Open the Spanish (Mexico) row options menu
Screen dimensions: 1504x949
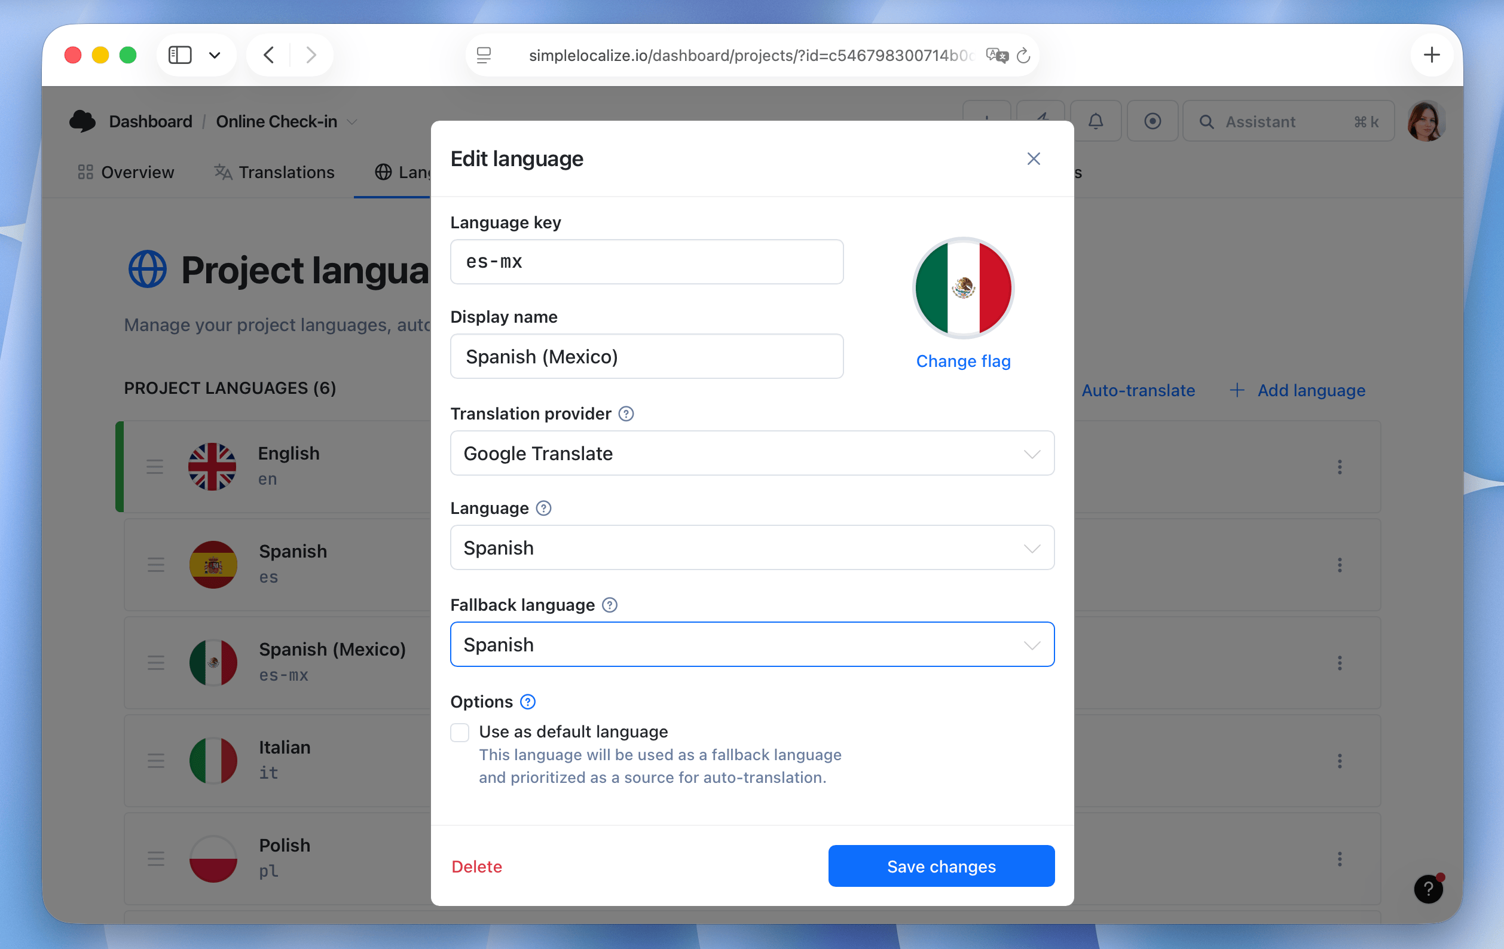1339,662
